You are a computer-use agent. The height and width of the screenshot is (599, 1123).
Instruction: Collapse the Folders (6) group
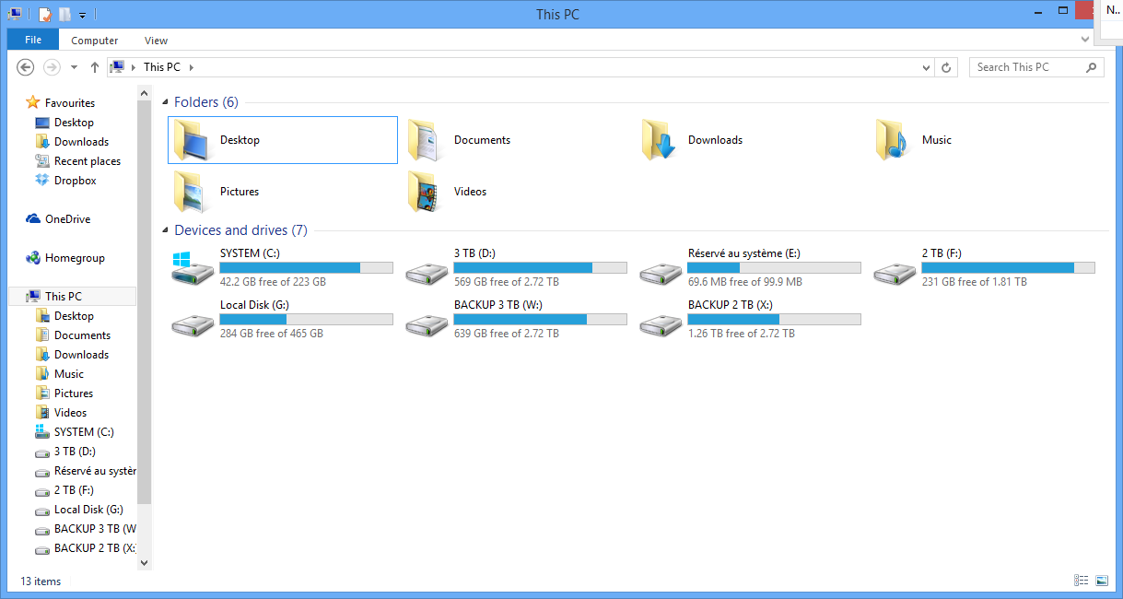click(165, 102)
